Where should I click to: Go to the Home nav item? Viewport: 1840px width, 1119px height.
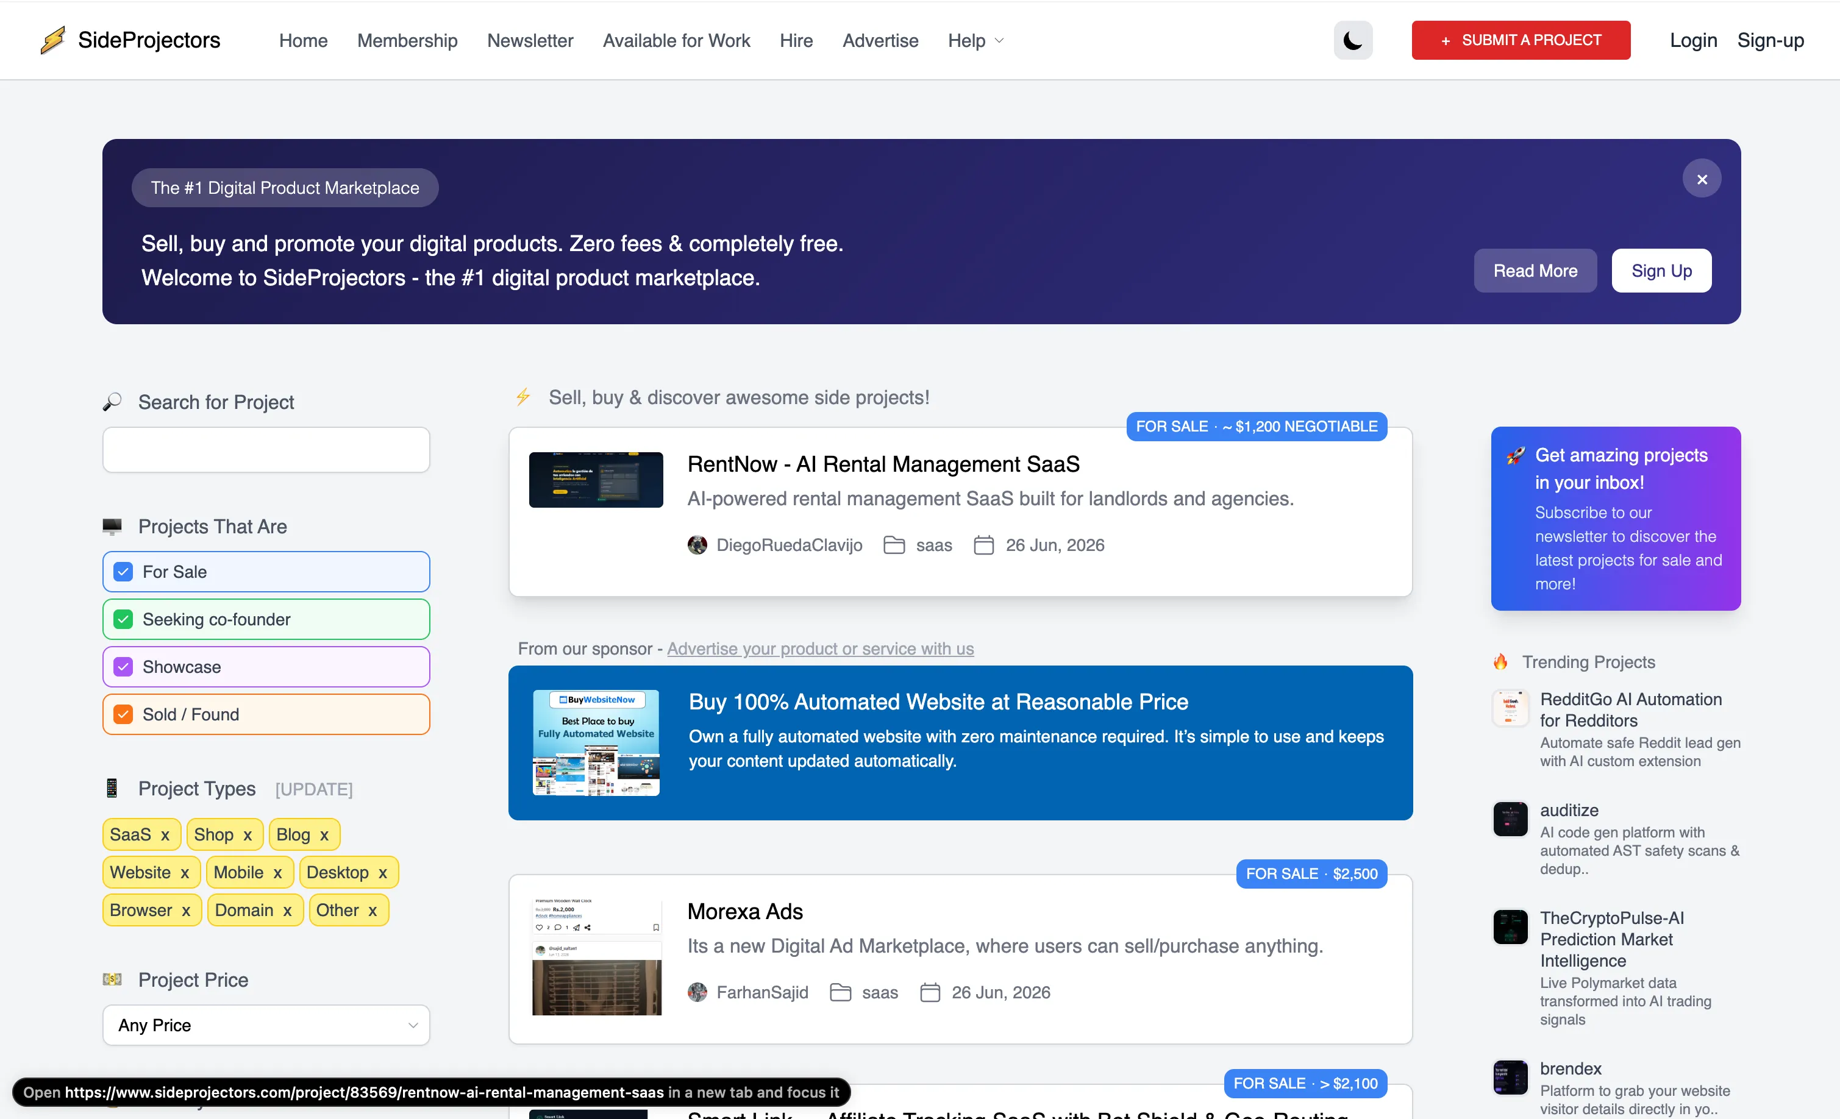[x=303, y=40]
